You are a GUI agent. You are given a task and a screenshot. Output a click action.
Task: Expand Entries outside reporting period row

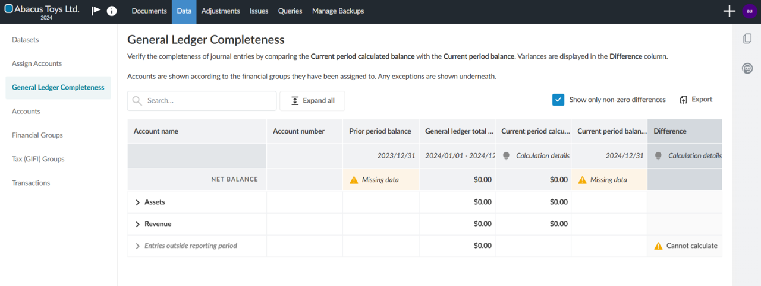pos(138,246)
